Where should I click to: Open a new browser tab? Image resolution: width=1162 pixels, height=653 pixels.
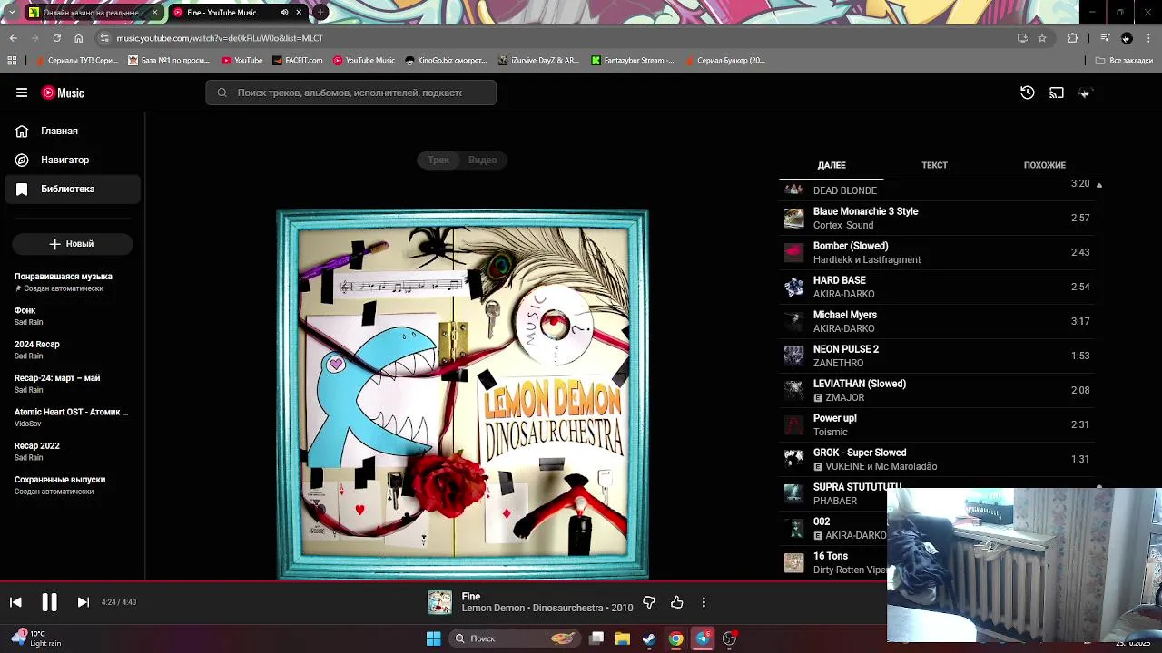pyautogui.click(x=320, y=13)
